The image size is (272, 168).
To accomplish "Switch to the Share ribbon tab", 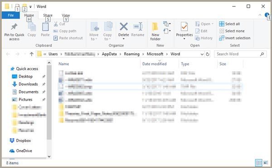I will pyautogui.click(x=48, y=15).
